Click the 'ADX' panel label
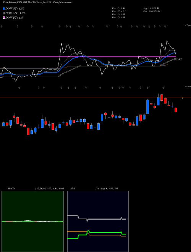The image size is (191, 252). [72, 189]
